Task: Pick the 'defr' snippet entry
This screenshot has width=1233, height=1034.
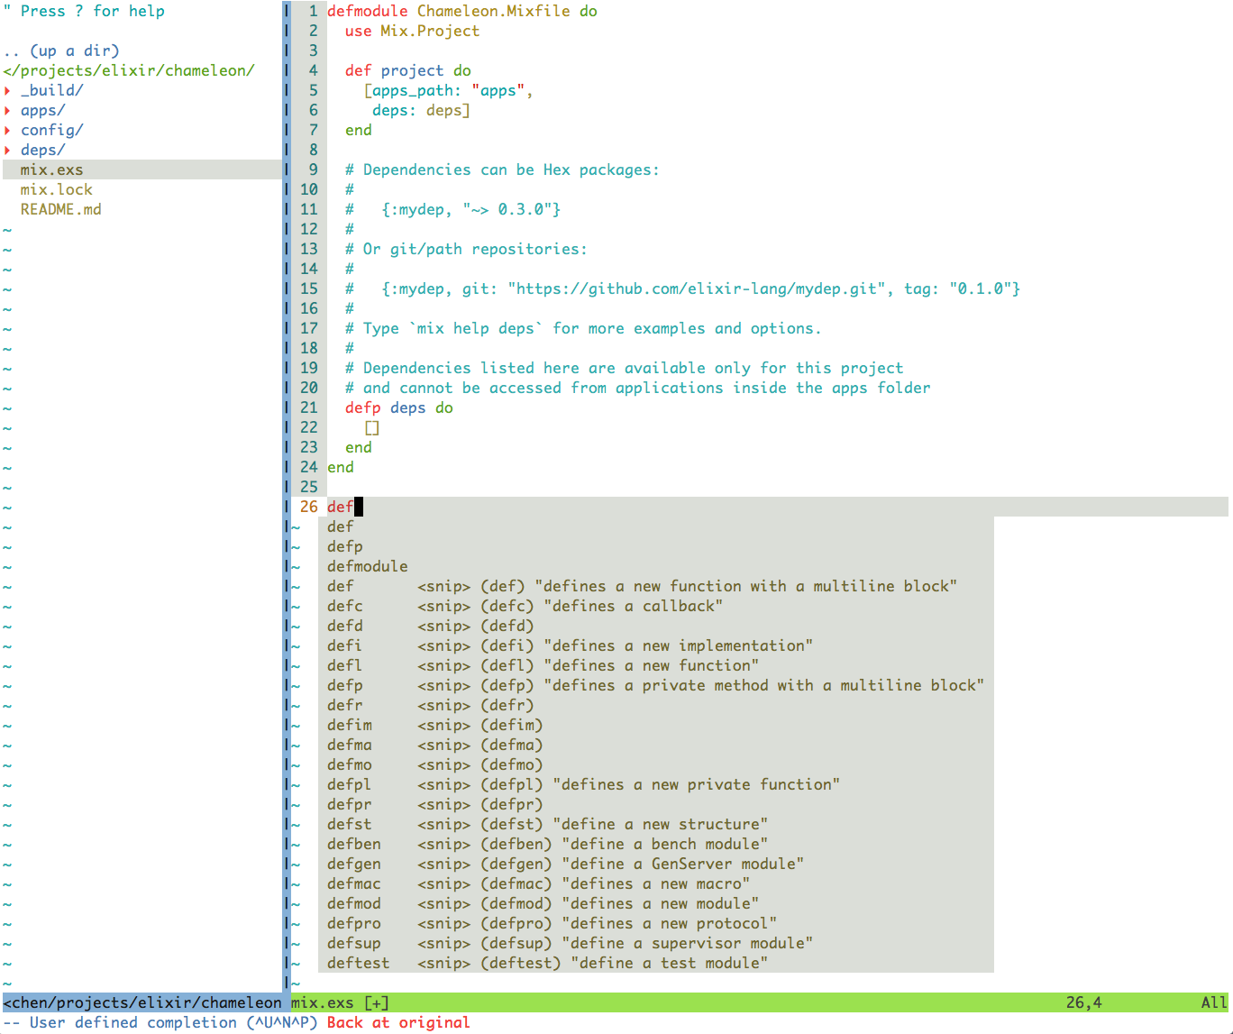Action: [x=656, y=705]
